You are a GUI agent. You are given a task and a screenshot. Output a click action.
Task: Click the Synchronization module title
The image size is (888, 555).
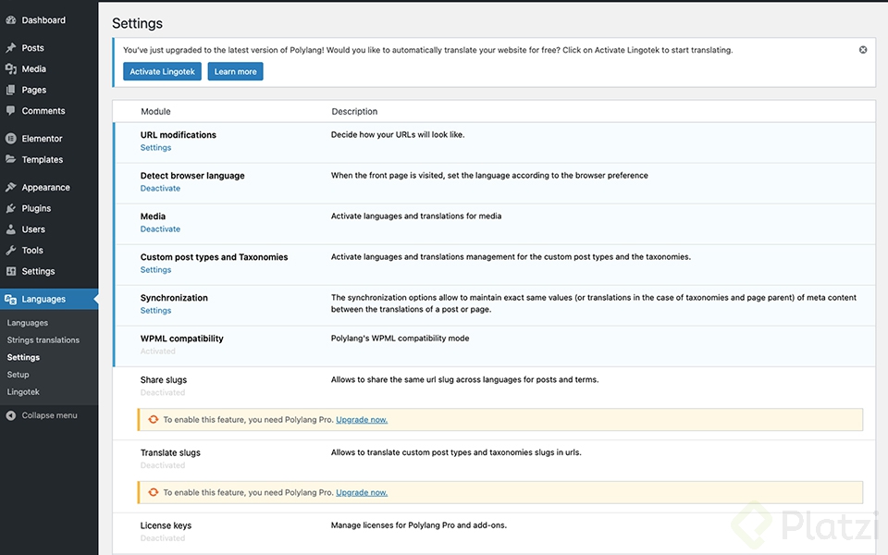[174, 297]
